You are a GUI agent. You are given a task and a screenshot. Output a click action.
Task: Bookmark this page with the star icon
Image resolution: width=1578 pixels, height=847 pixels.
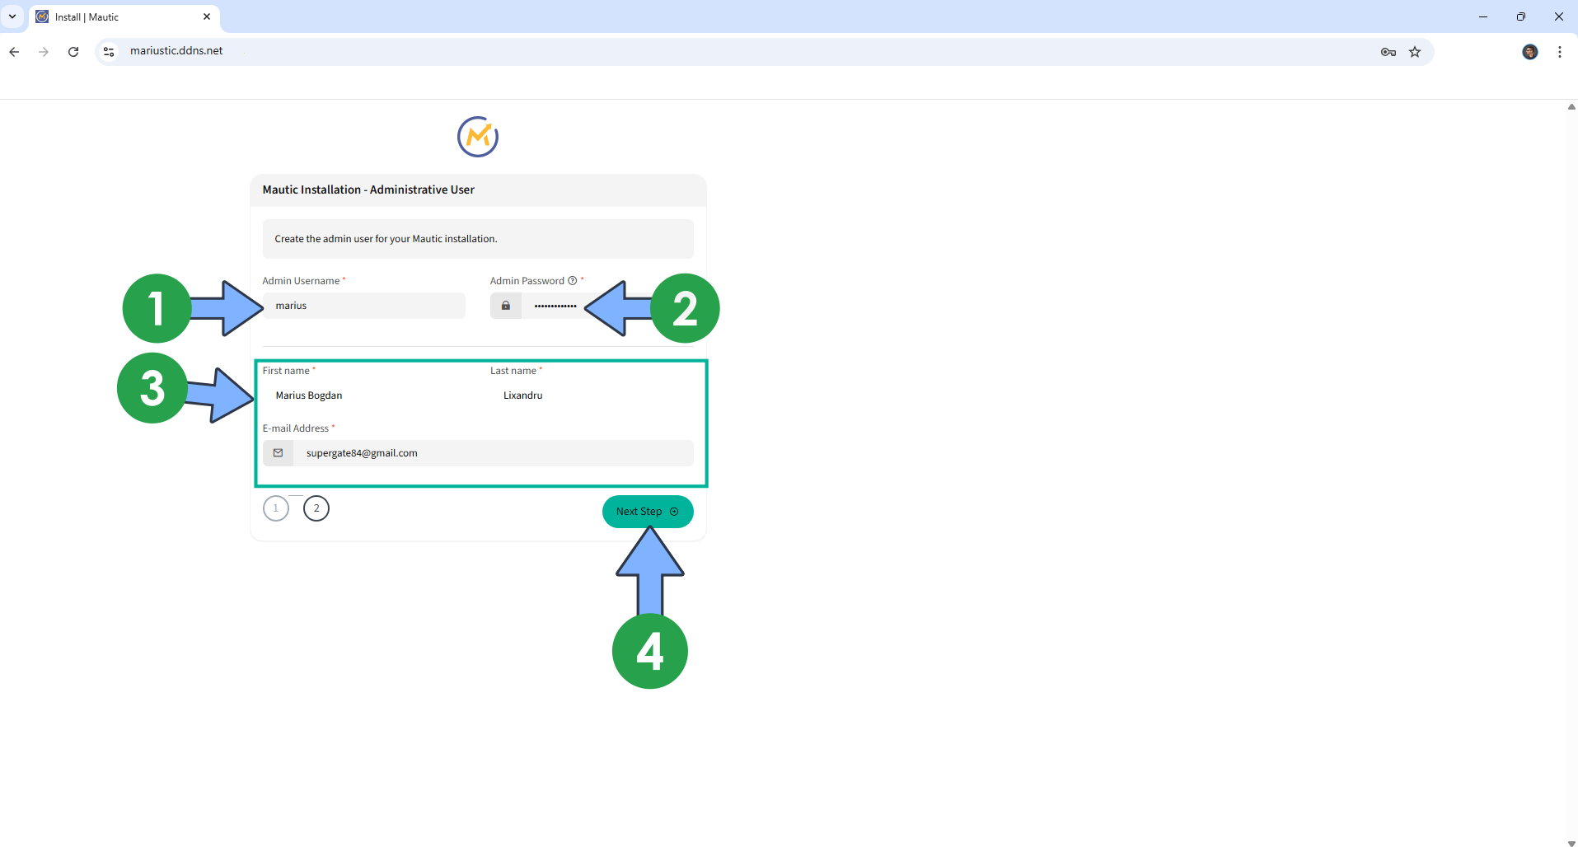coord(1415,52)
